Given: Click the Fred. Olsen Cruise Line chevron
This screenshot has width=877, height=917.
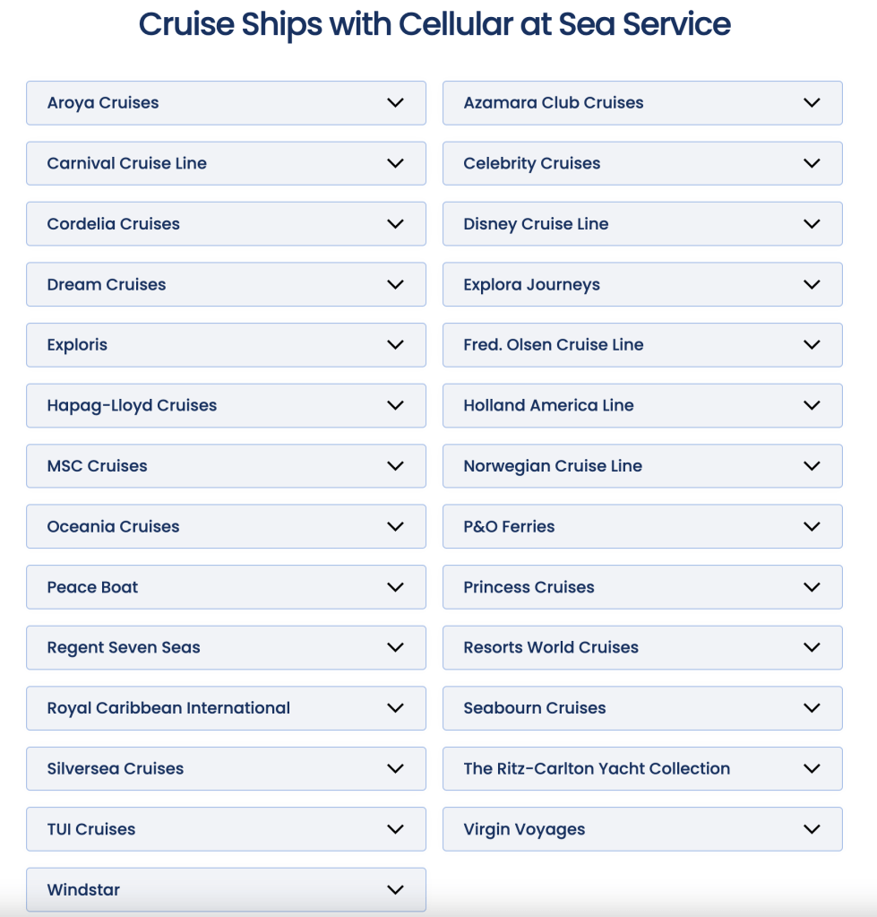Looking at the screenshot, I should (x=812, y=345).
